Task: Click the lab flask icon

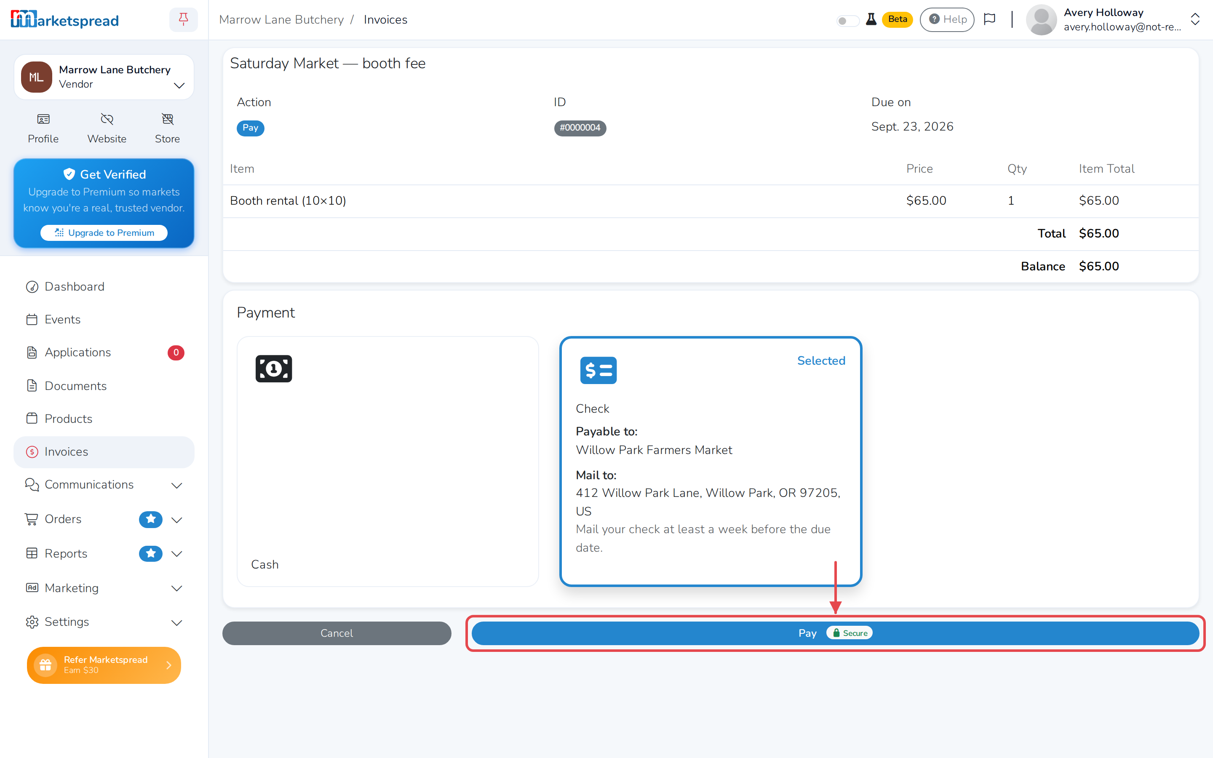Action: coord(871,19)
